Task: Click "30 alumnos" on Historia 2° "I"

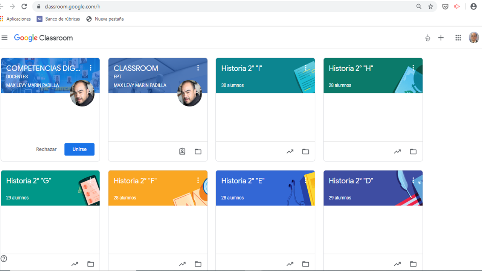Action: 232,85
